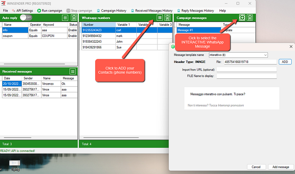
Task: Click the WinSender app logo in title bar
Action: pos(3,3)
